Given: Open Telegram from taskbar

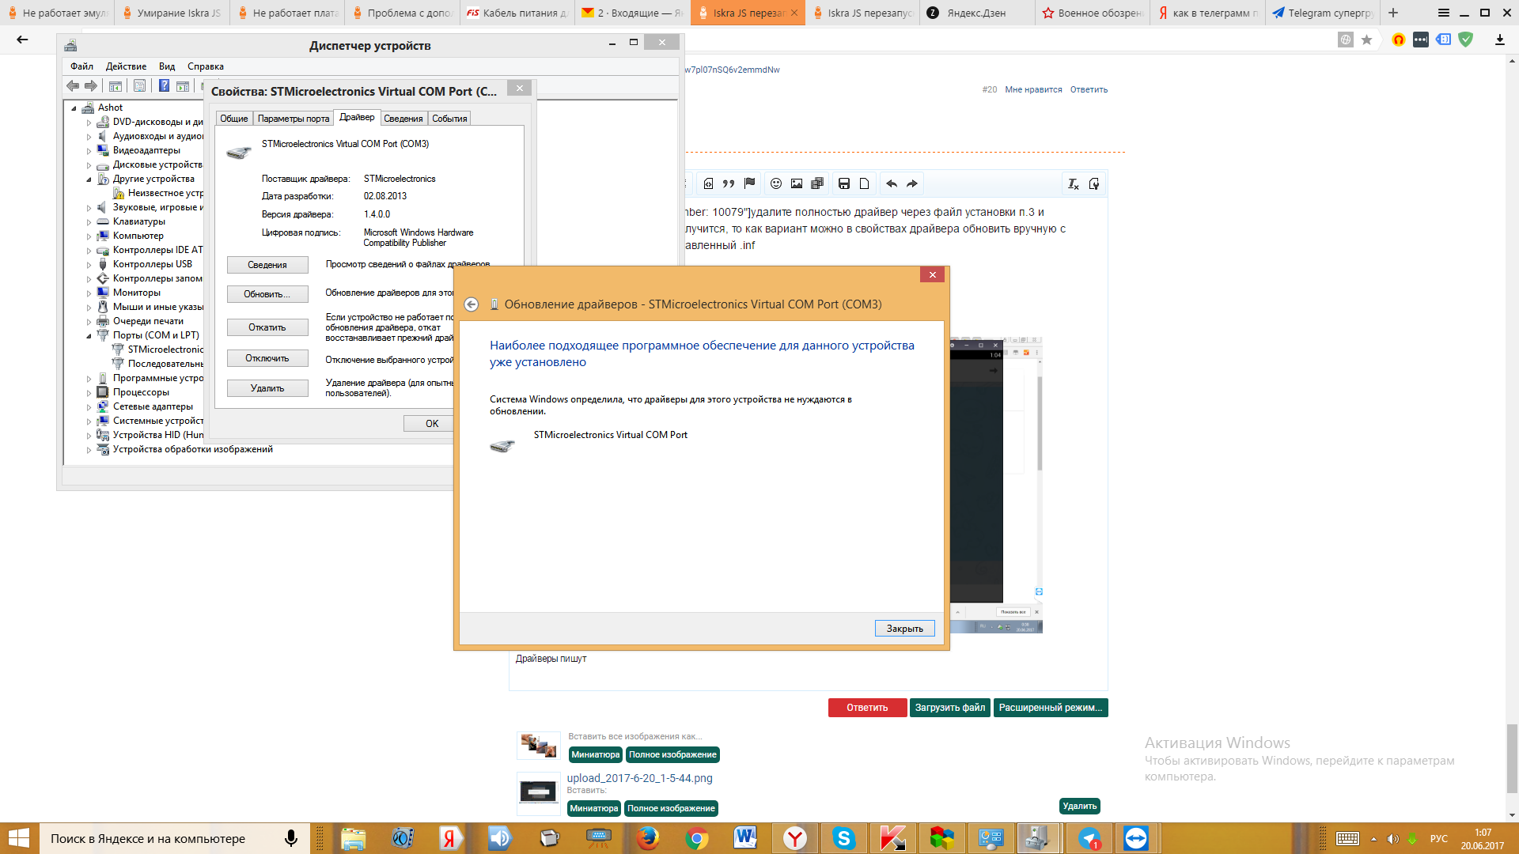Looking at the screenshot, I should pyautogui.click(x=1089, y=838).
